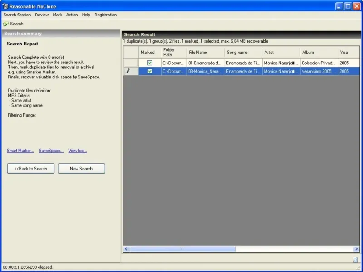Uncheck Marked box for 01-Enamorada row
This screenshot has width=363, height=272.
click(x=150, y=63)
